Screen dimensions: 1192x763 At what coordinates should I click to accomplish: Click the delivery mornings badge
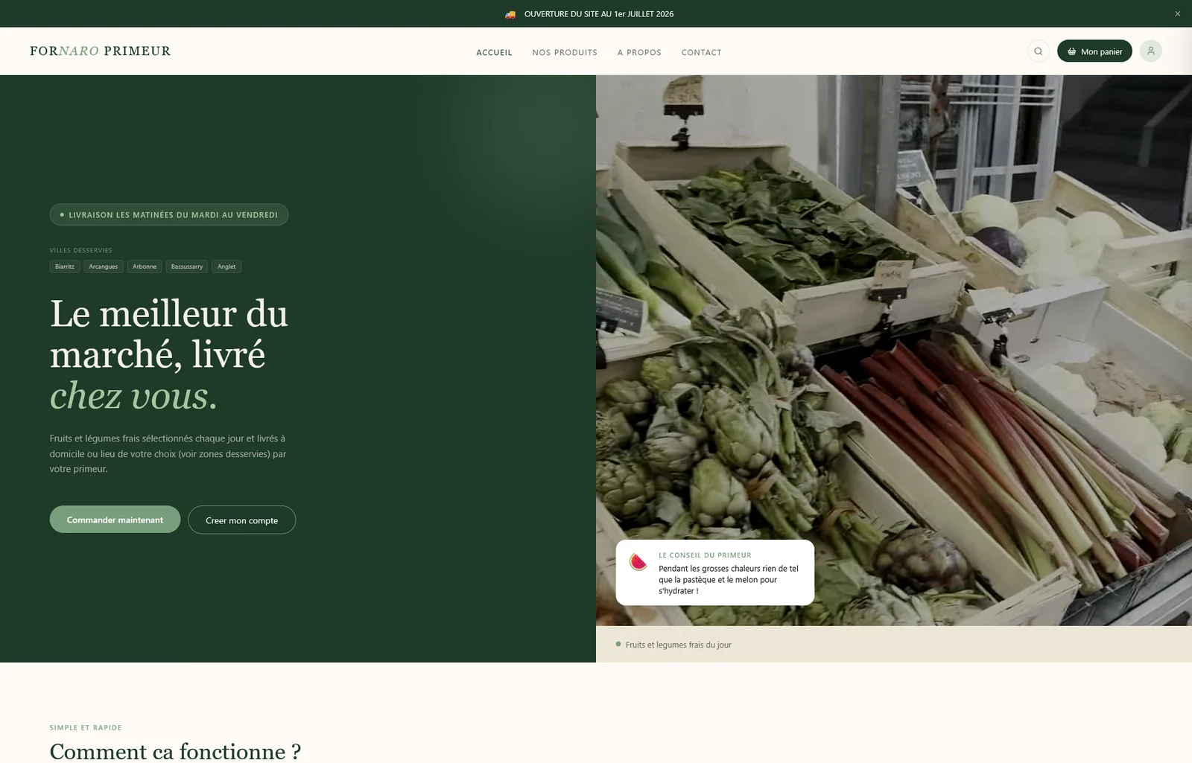[x=169, y=214]
